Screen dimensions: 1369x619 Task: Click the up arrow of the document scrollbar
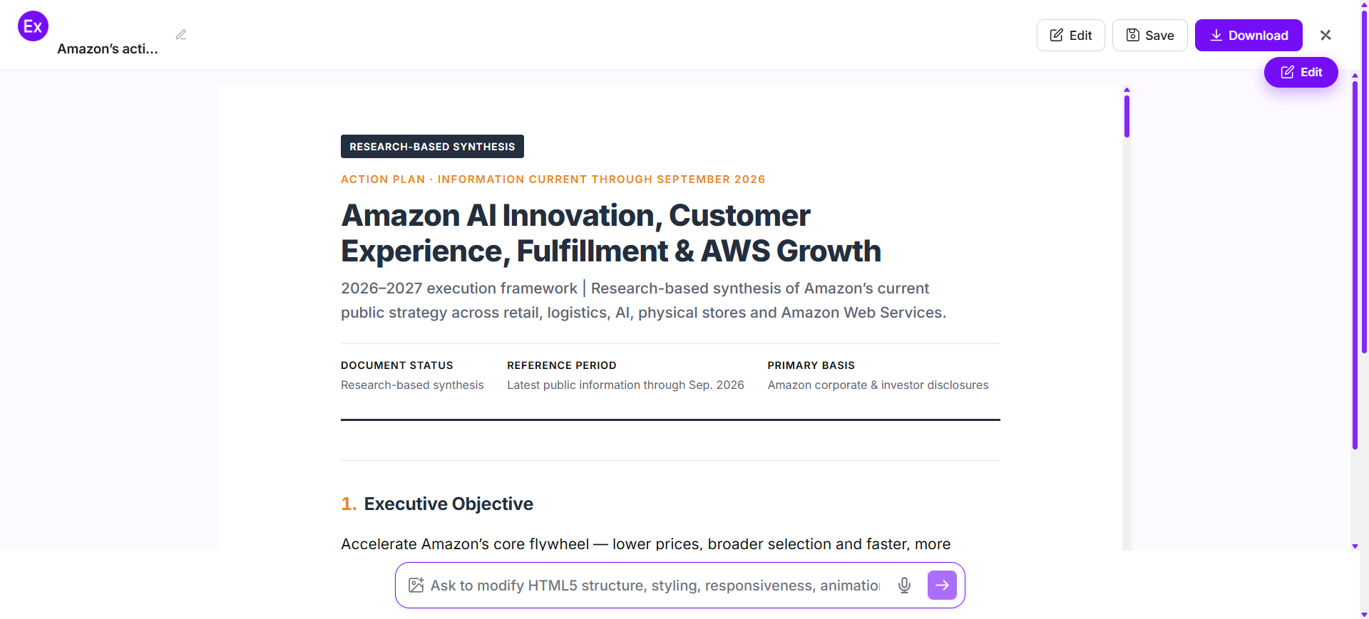pyautogui.click(x=1127, y=90)
